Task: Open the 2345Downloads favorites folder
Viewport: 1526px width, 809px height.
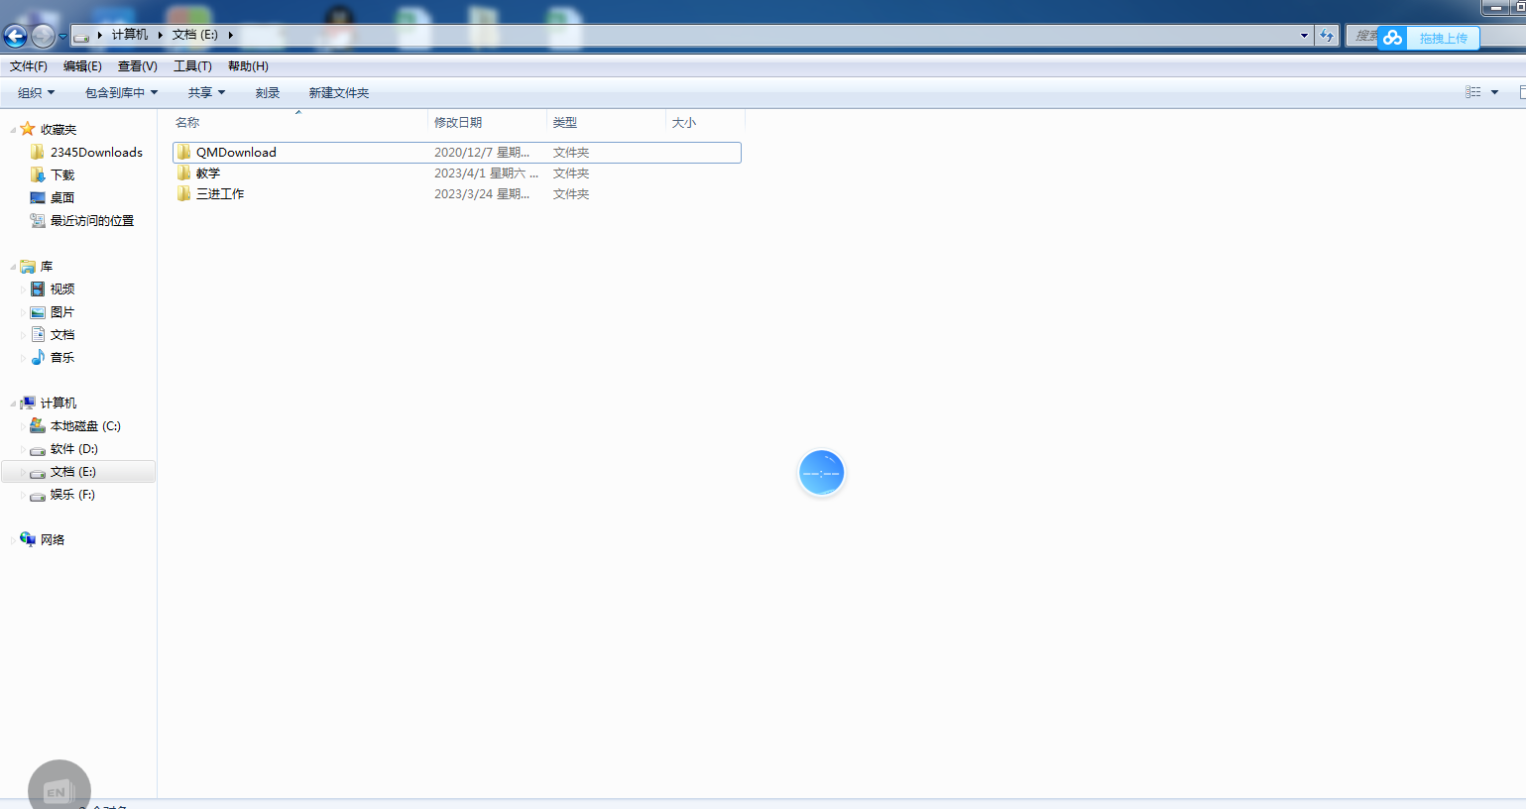Action: [x=95, y=152]
